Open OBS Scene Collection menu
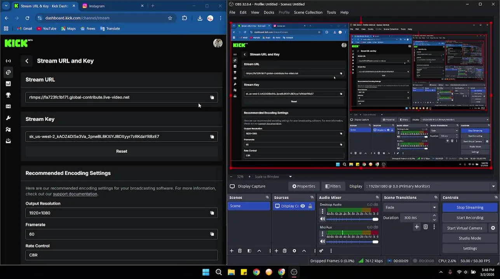500x279 pixels. pyautogui.click(x=308, y=12)
